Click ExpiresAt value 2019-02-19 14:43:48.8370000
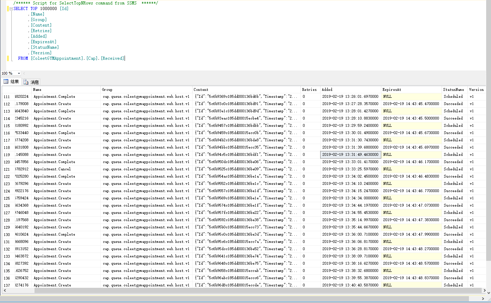 412,278
